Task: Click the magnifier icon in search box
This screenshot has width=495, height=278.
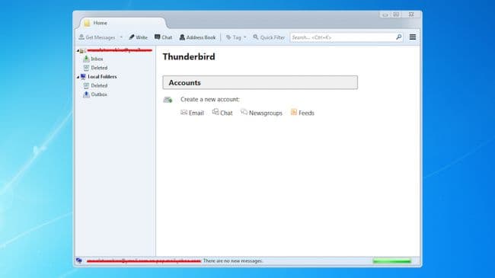Action: pos(399,37)
